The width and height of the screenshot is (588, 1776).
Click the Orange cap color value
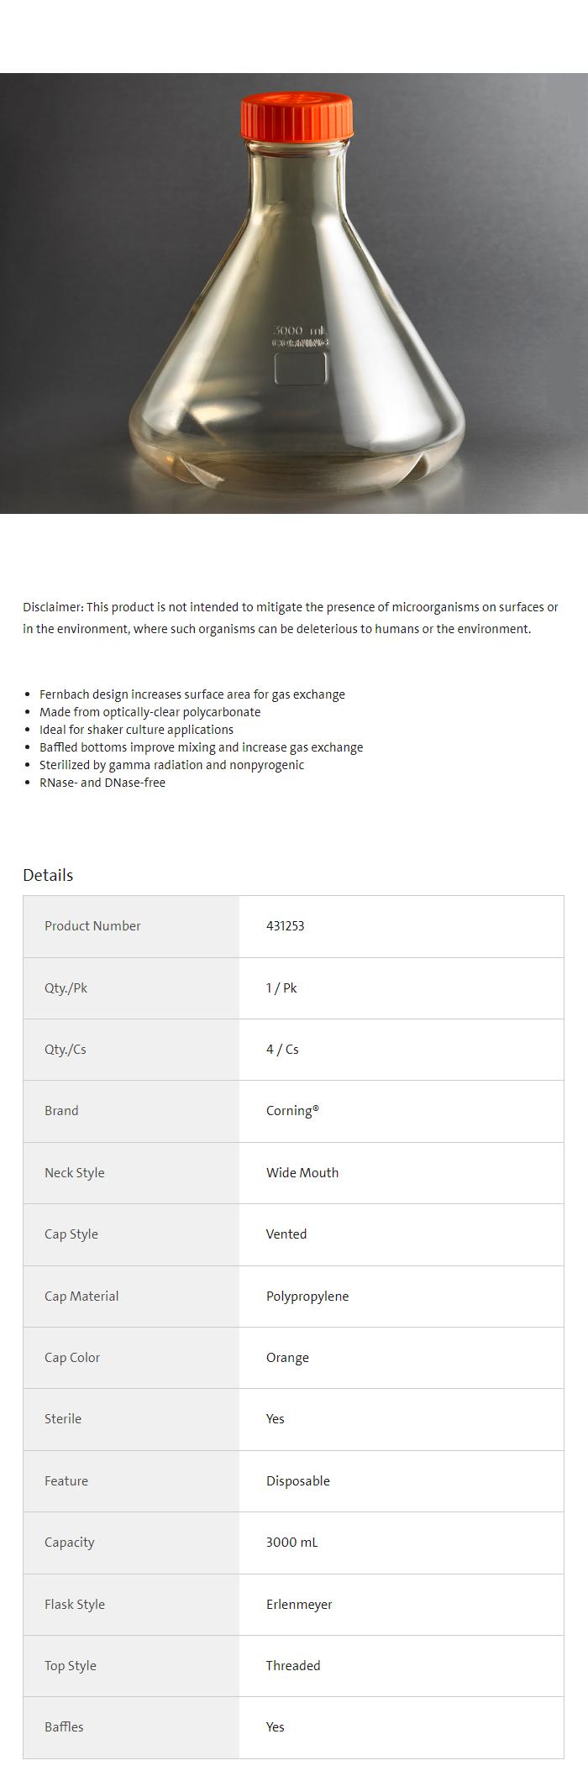tap(287, 1358)
